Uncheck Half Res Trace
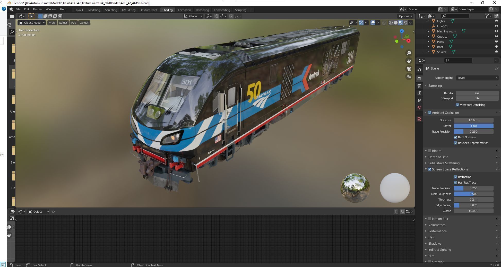Image resolution: width=501 pixels, height=267 pixels. (x=455, y=183)
